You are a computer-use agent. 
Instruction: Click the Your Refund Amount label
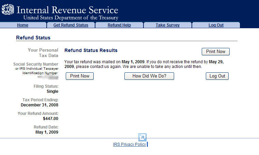click(38, 114)
